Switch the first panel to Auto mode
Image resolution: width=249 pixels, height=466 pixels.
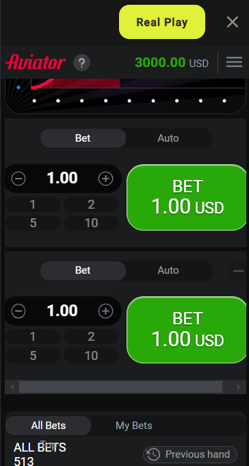coord(168,138)
